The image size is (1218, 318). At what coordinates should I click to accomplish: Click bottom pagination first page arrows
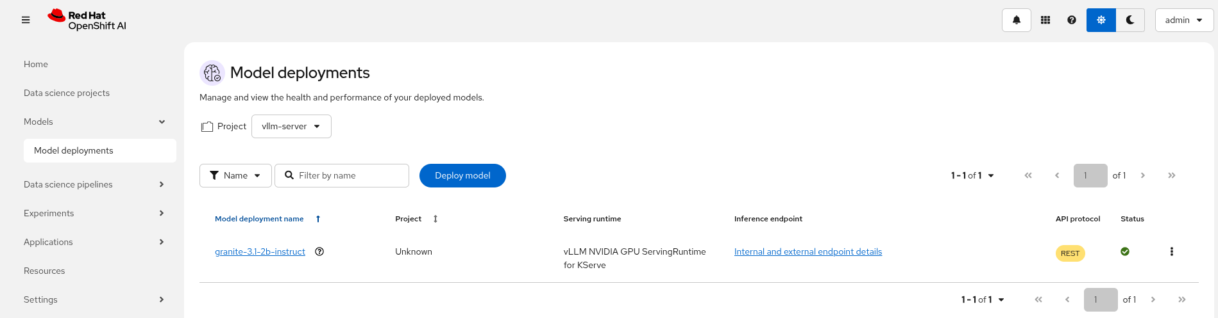point(1038,299)
